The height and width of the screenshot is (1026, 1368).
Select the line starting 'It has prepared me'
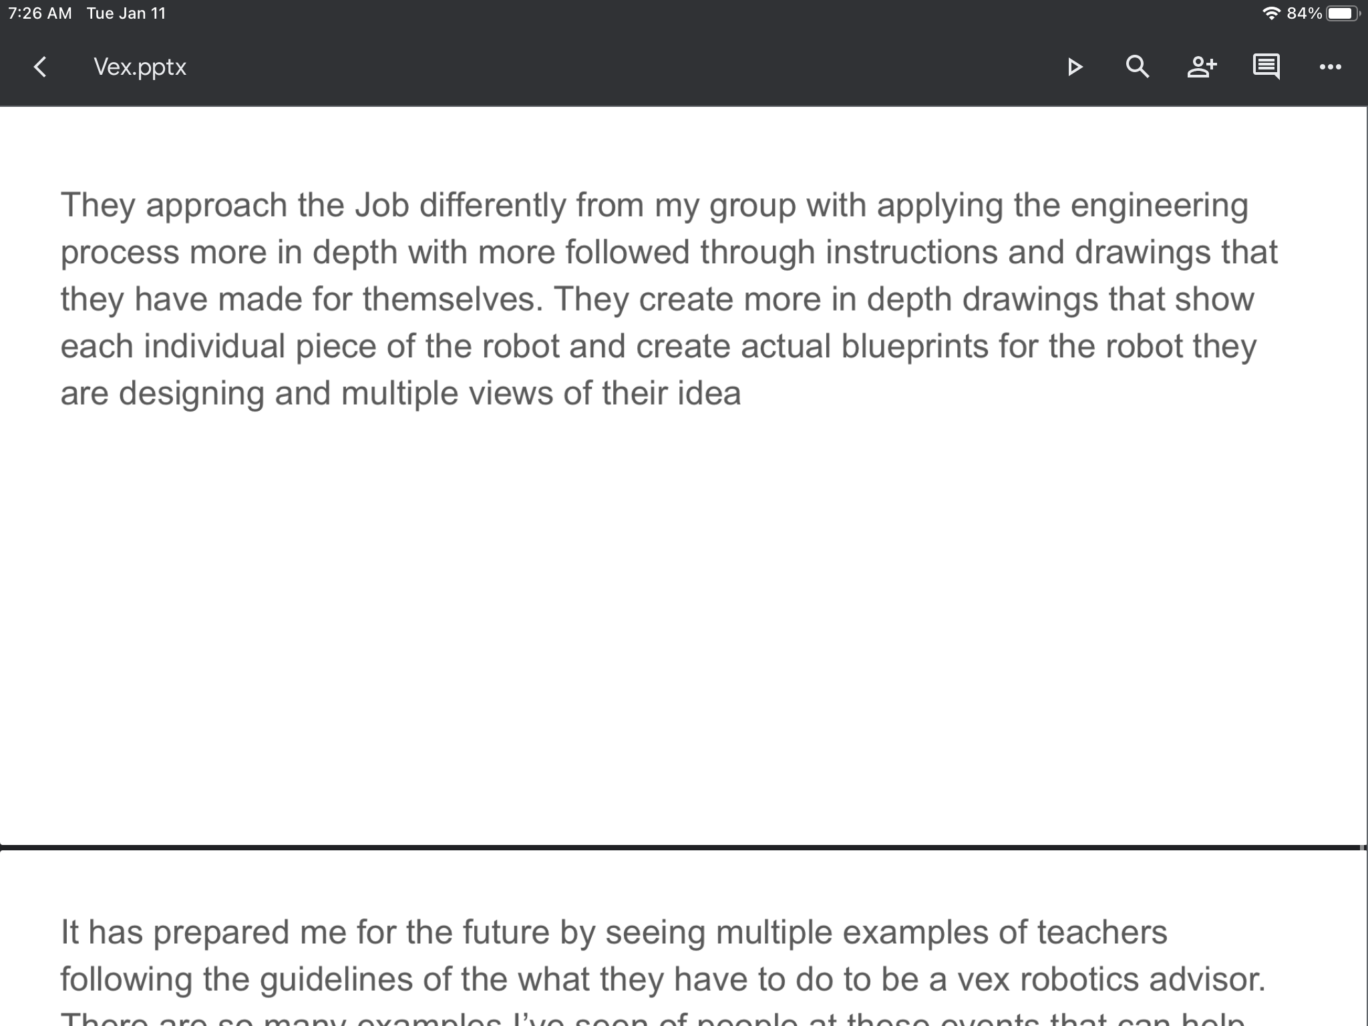point(614,932)
